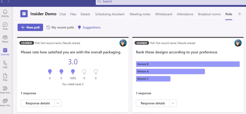246x114 pixels.
Task: Open Response details for packaging poll
Action: click(x=38, y=103)
